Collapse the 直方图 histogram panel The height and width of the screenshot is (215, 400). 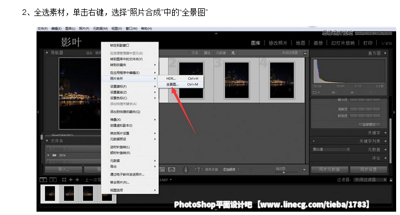point(385,53)
